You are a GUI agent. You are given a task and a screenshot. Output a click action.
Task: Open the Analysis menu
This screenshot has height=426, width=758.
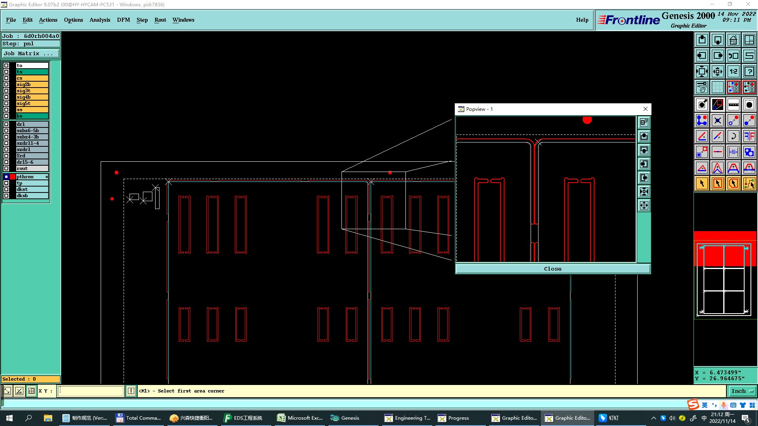point(99,20)
